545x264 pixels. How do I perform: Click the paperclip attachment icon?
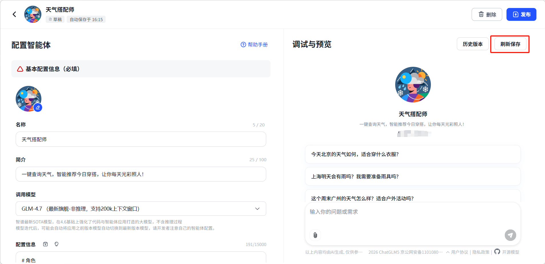pyautogui.click(x=315, y=235)
